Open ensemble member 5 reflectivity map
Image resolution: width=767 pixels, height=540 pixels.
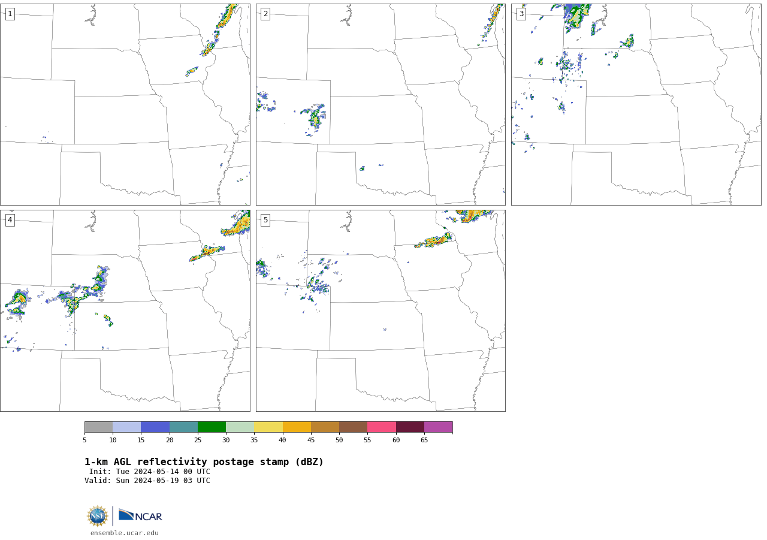[x=381, y=310]
